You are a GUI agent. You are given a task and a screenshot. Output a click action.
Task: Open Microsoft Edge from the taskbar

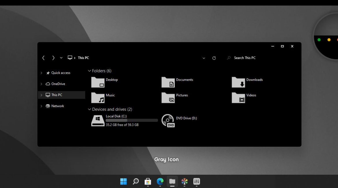(160, 181)
